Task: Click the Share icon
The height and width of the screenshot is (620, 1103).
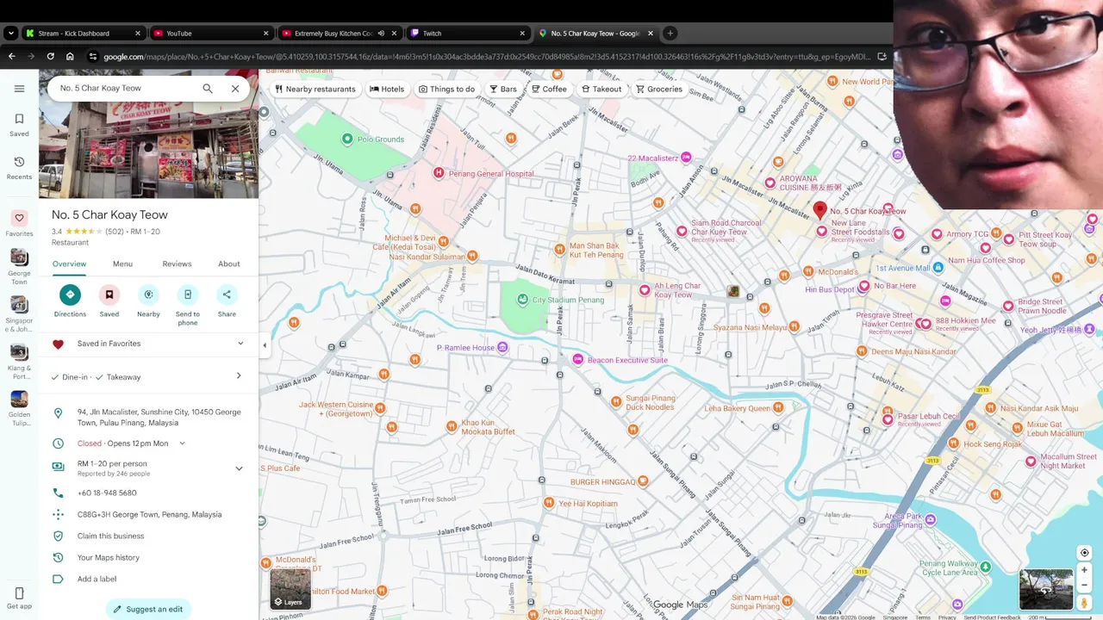Action: pos(227,294)
